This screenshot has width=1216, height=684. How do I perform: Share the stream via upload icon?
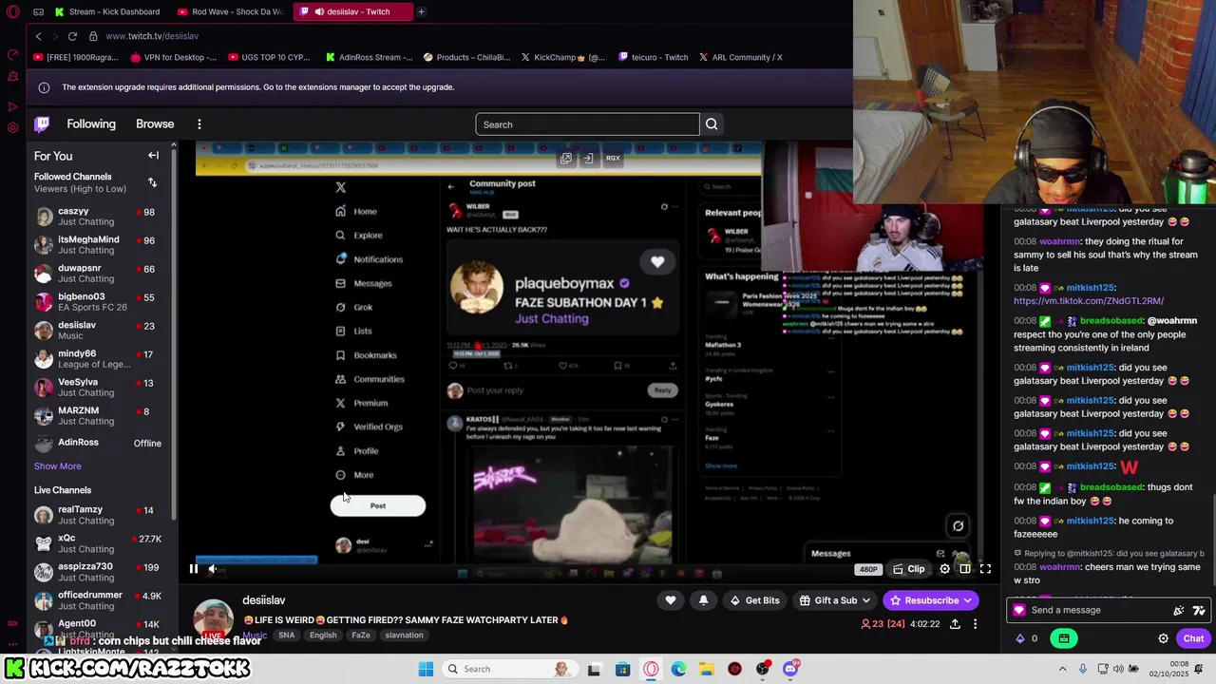point(955,624)
